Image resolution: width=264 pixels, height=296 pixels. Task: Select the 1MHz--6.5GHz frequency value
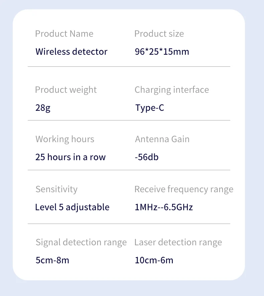click(164, 207)
